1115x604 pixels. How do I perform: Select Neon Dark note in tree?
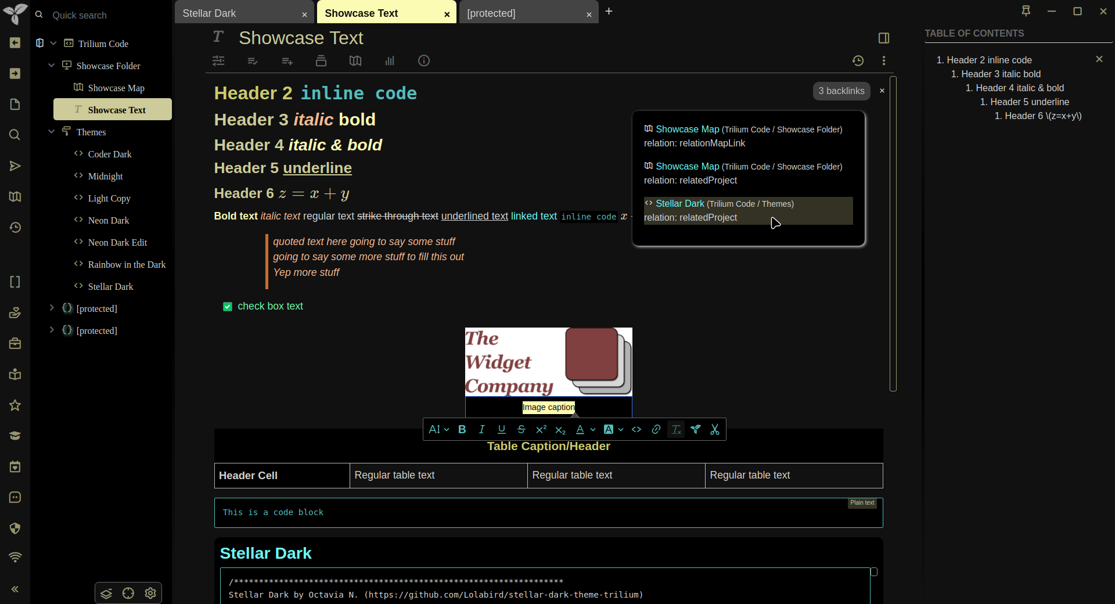click(109, 220)
